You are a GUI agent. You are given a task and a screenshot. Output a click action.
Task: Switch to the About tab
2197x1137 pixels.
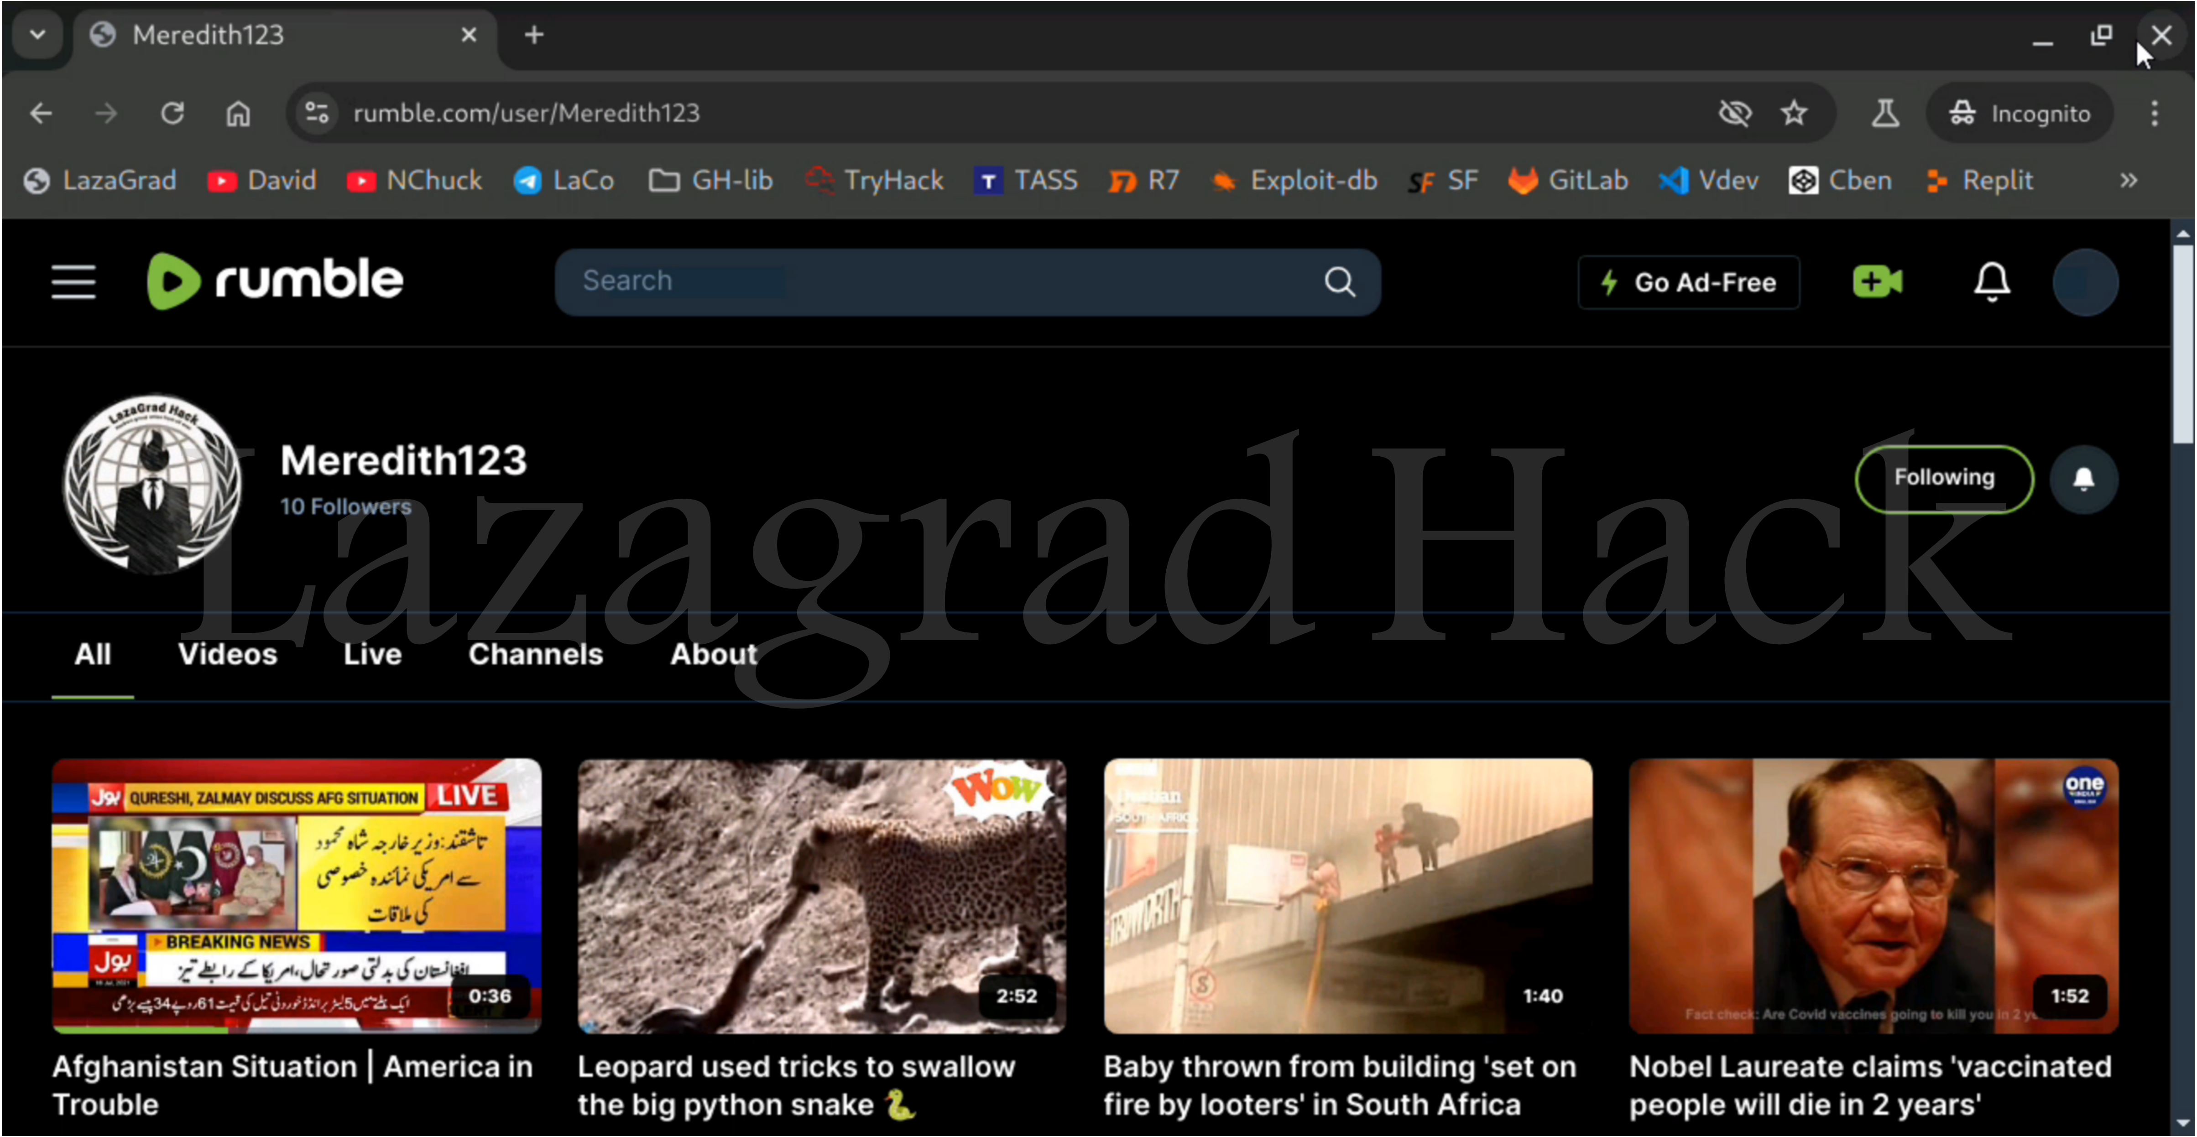click(x=713, y=654)
